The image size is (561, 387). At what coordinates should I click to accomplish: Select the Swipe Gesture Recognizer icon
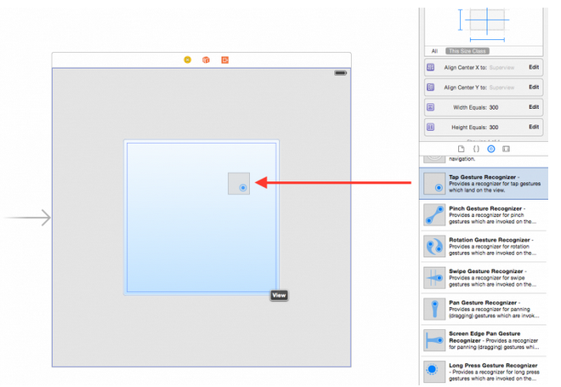434,278
